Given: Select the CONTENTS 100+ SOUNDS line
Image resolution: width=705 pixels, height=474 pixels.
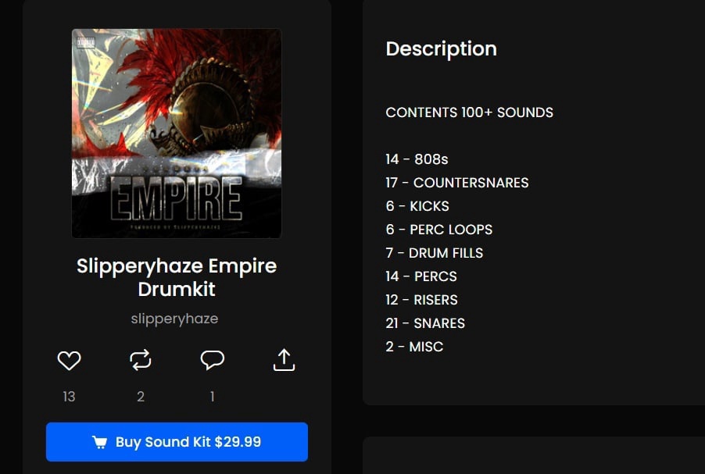Looking at the screenshot, I should point(470,112).
